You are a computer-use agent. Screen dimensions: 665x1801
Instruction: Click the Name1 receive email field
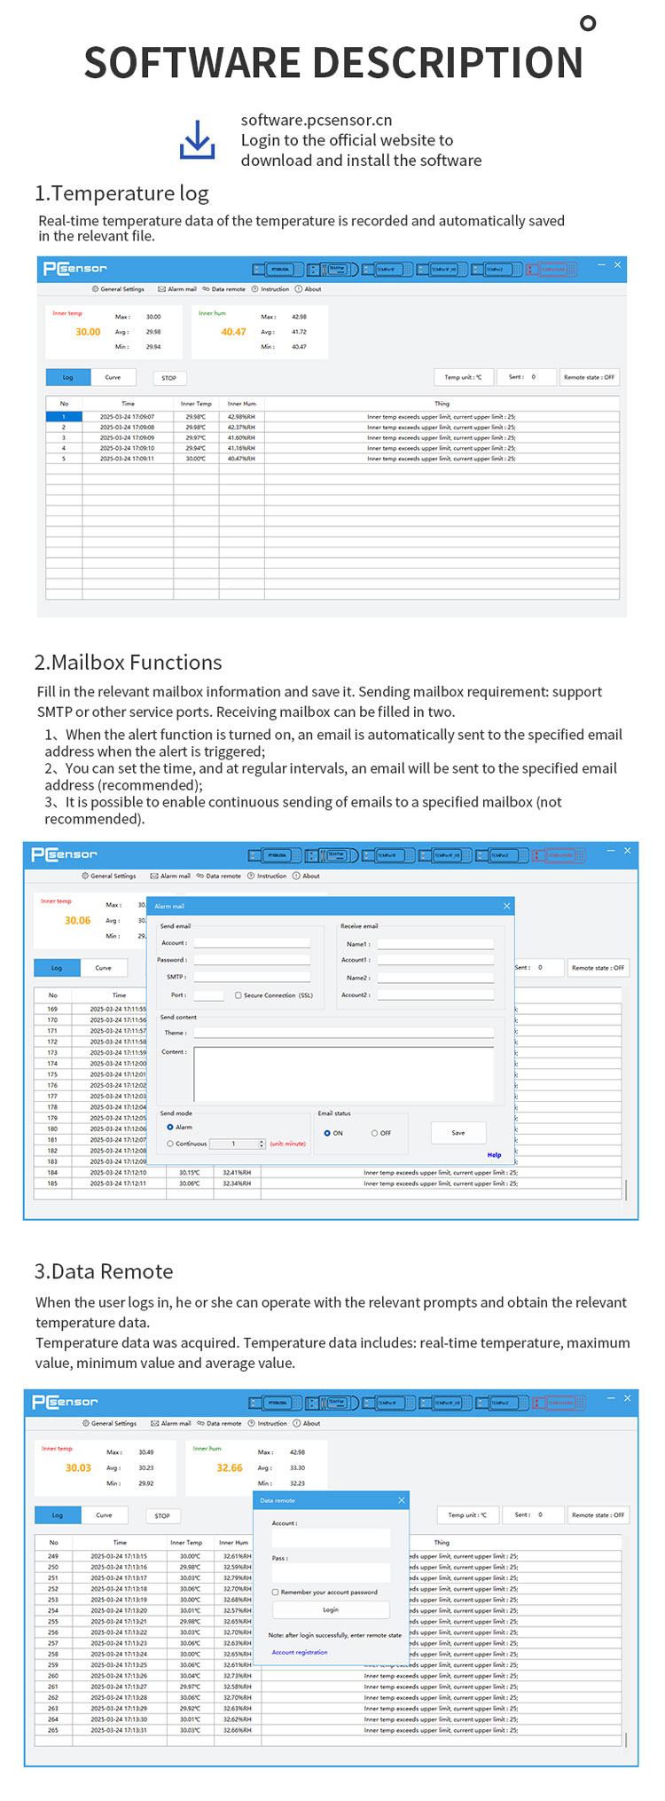[435, 944]
